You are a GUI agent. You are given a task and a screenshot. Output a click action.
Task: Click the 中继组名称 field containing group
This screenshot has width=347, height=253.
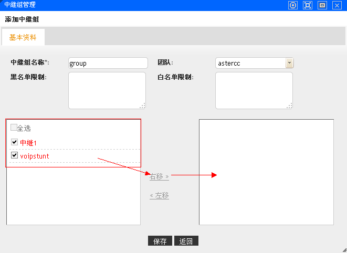pyautogui.click(x=108, y=63)
